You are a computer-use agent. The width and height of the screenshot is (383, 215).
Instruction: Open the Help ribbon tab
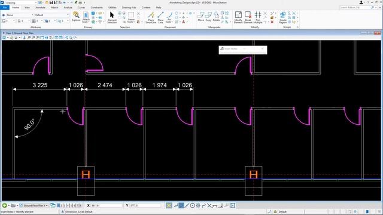tap(159, 8)
